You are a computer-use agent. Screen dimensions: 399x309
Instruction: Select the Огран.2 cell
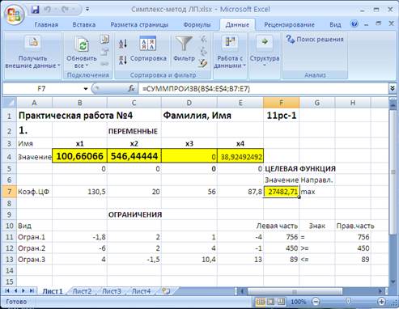(x=34, y=248)
